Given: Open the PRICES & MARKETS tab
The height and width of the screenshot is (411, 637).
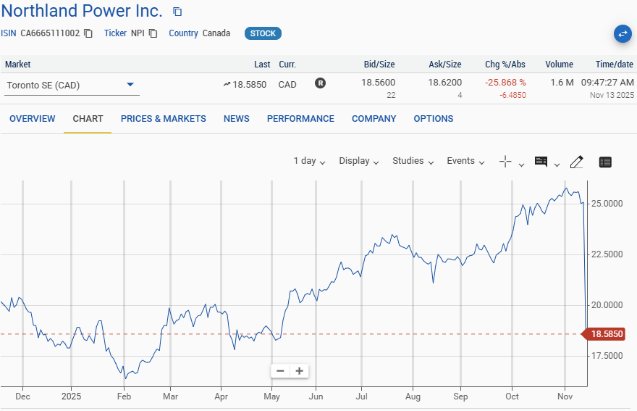Looking at the screenshot, I should click(x=164, y=119).
